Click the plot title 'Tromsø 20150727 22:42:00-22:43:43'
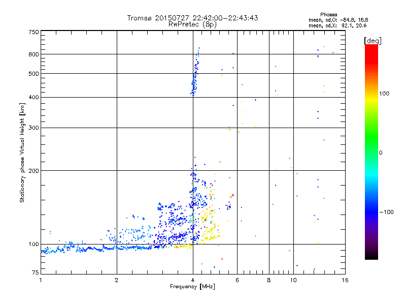 [192, 18]
